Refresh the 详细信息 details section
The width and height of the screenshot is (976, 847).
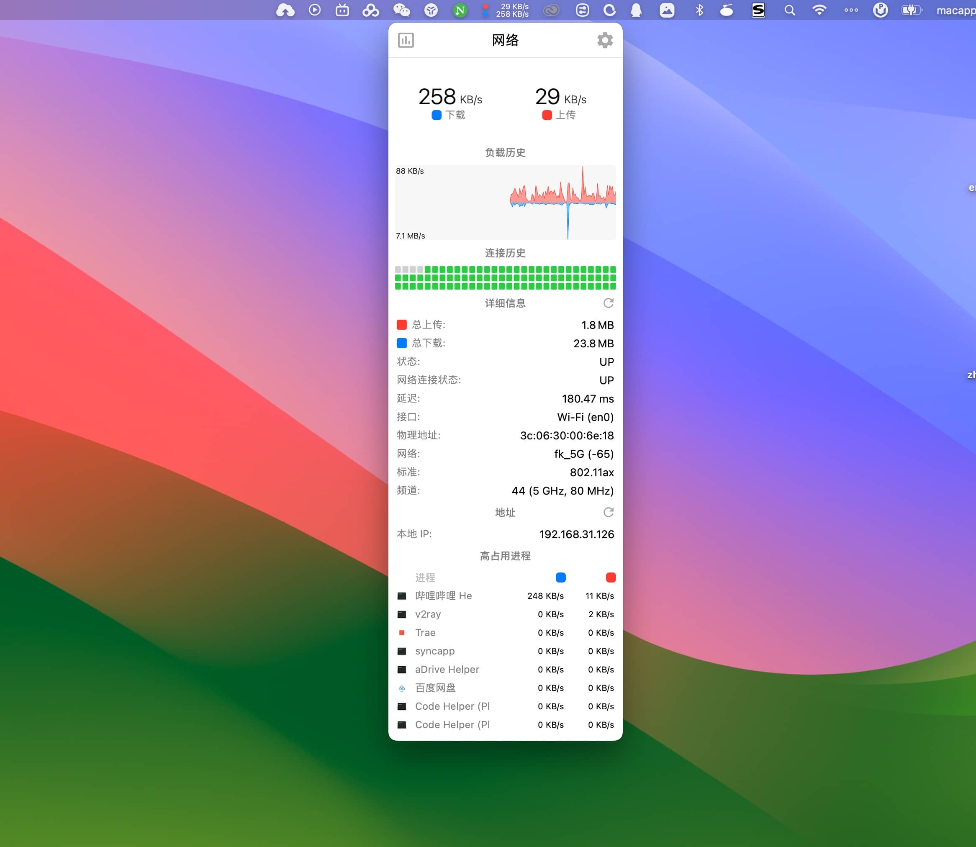point(608,303)
